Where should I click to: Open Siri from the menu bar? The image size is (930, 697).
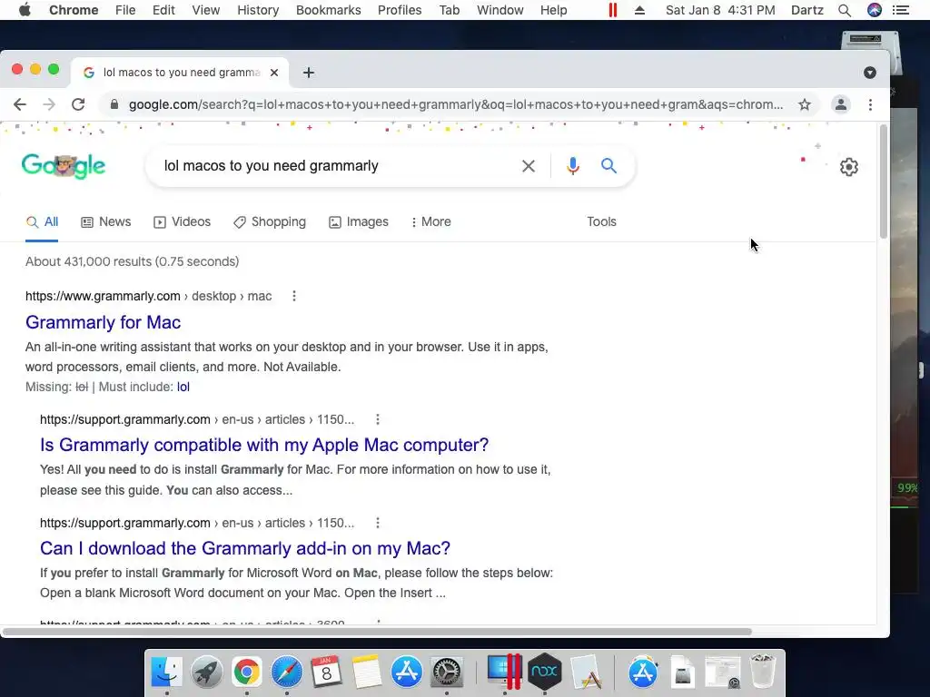point(875,10)
